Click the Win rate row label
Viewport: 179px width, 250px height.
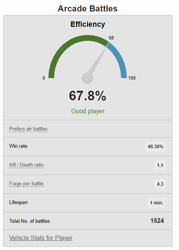pos(18,146)
